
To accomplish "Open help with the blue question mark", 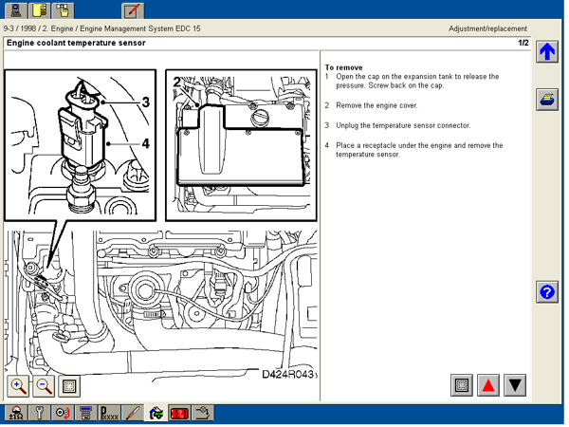I will point(547,292).
